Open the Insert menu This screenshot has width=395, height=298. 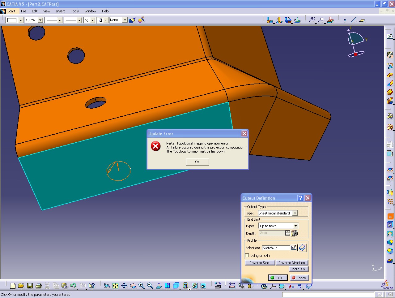click(61, 11)
